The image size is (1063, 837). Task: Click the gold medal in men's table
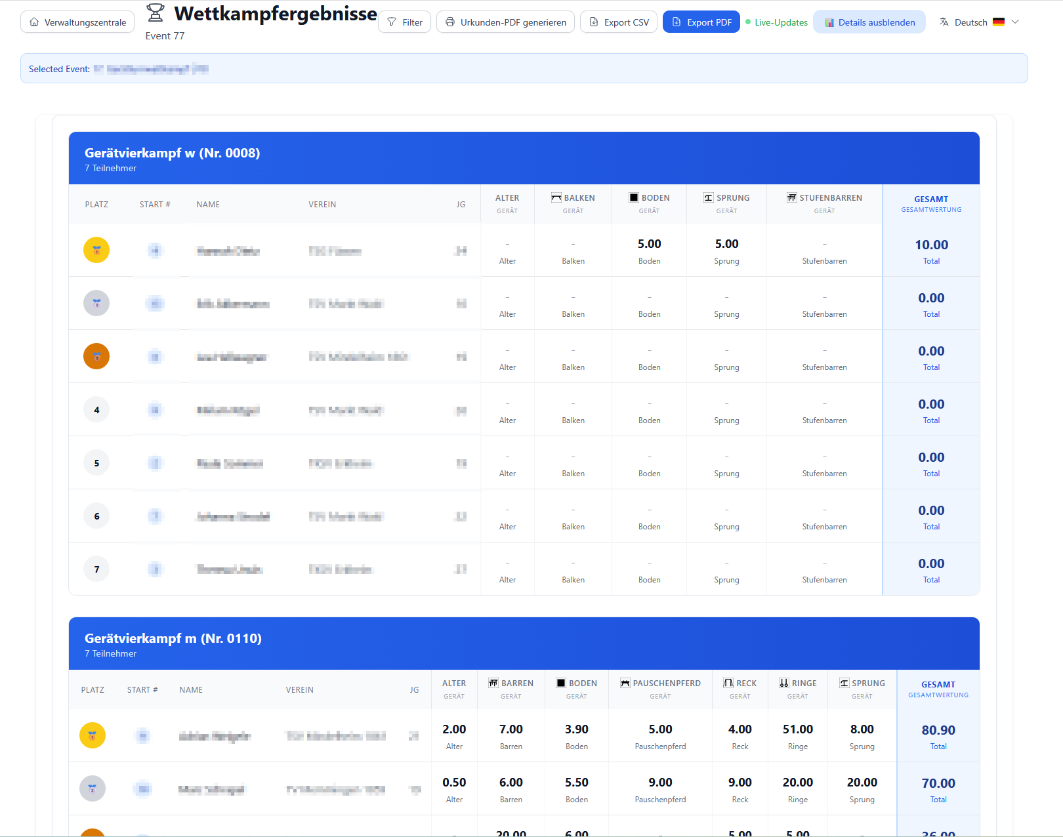point(93,735)
